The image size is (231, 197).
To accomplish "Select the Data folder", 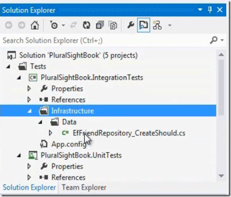I will pos(69,122).
